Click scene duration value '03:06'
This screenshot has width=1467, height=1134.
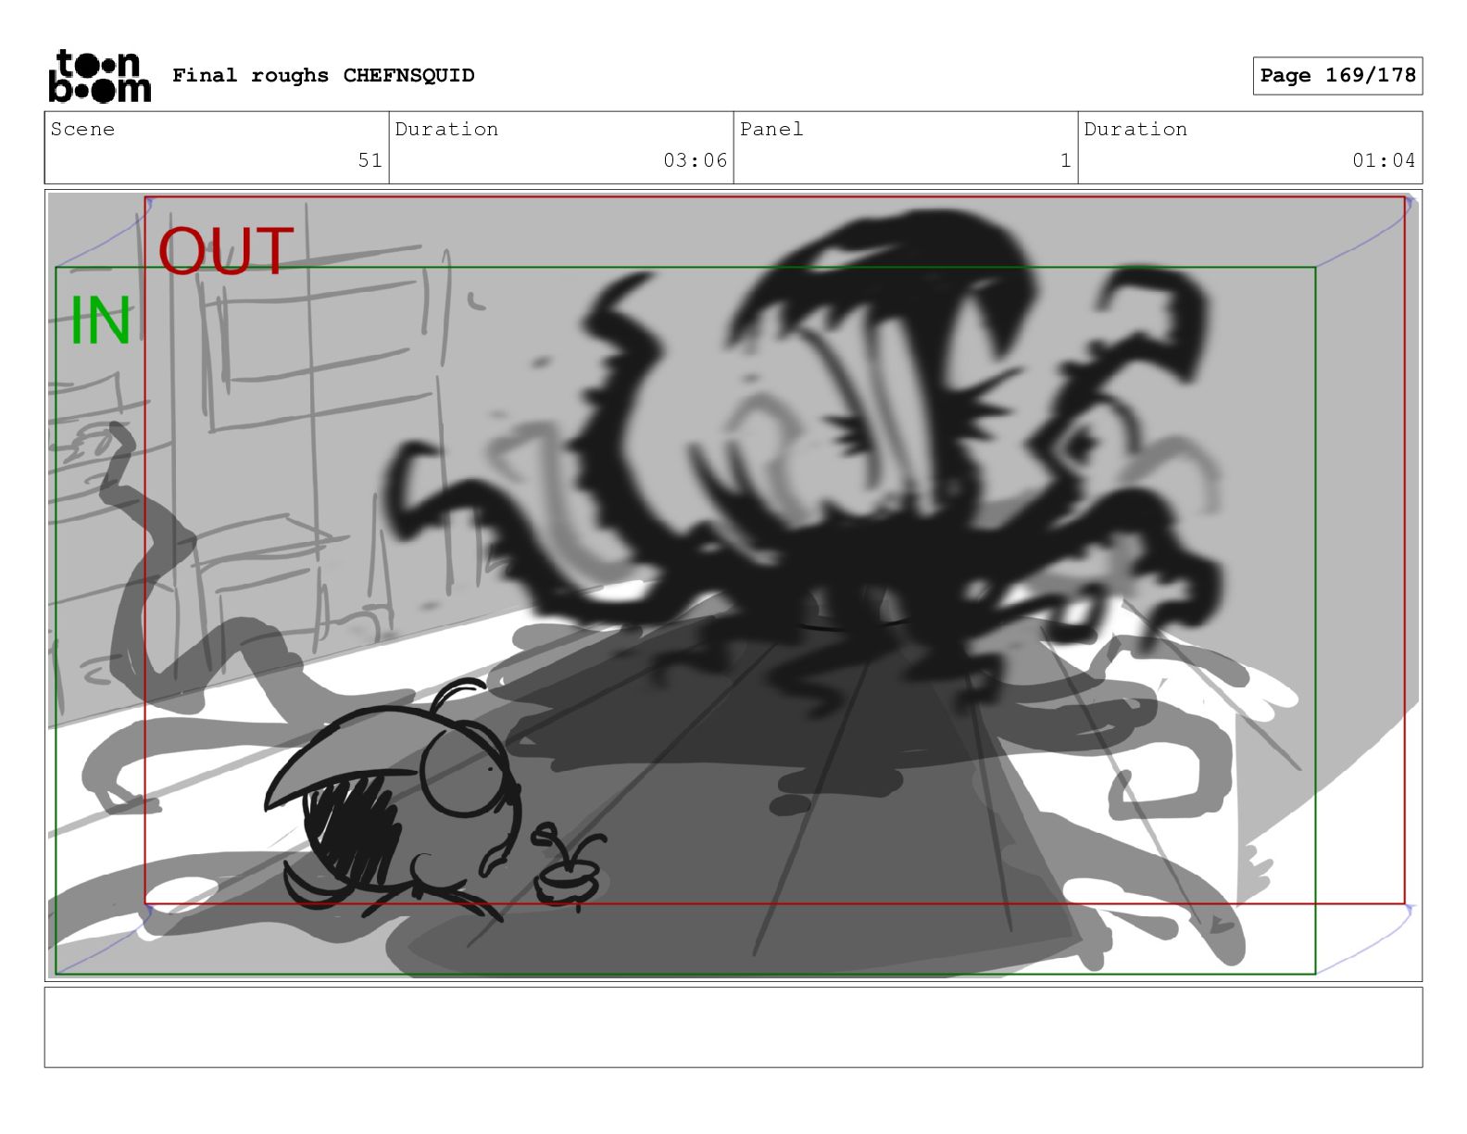[695, 160]
